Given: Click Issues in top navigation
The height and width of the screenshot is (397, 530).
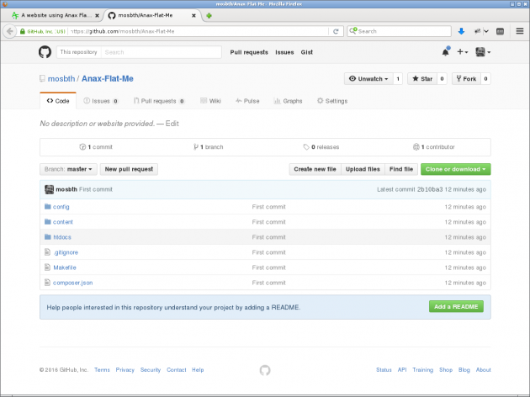Looking at the screenshot, I should point(284,52).
